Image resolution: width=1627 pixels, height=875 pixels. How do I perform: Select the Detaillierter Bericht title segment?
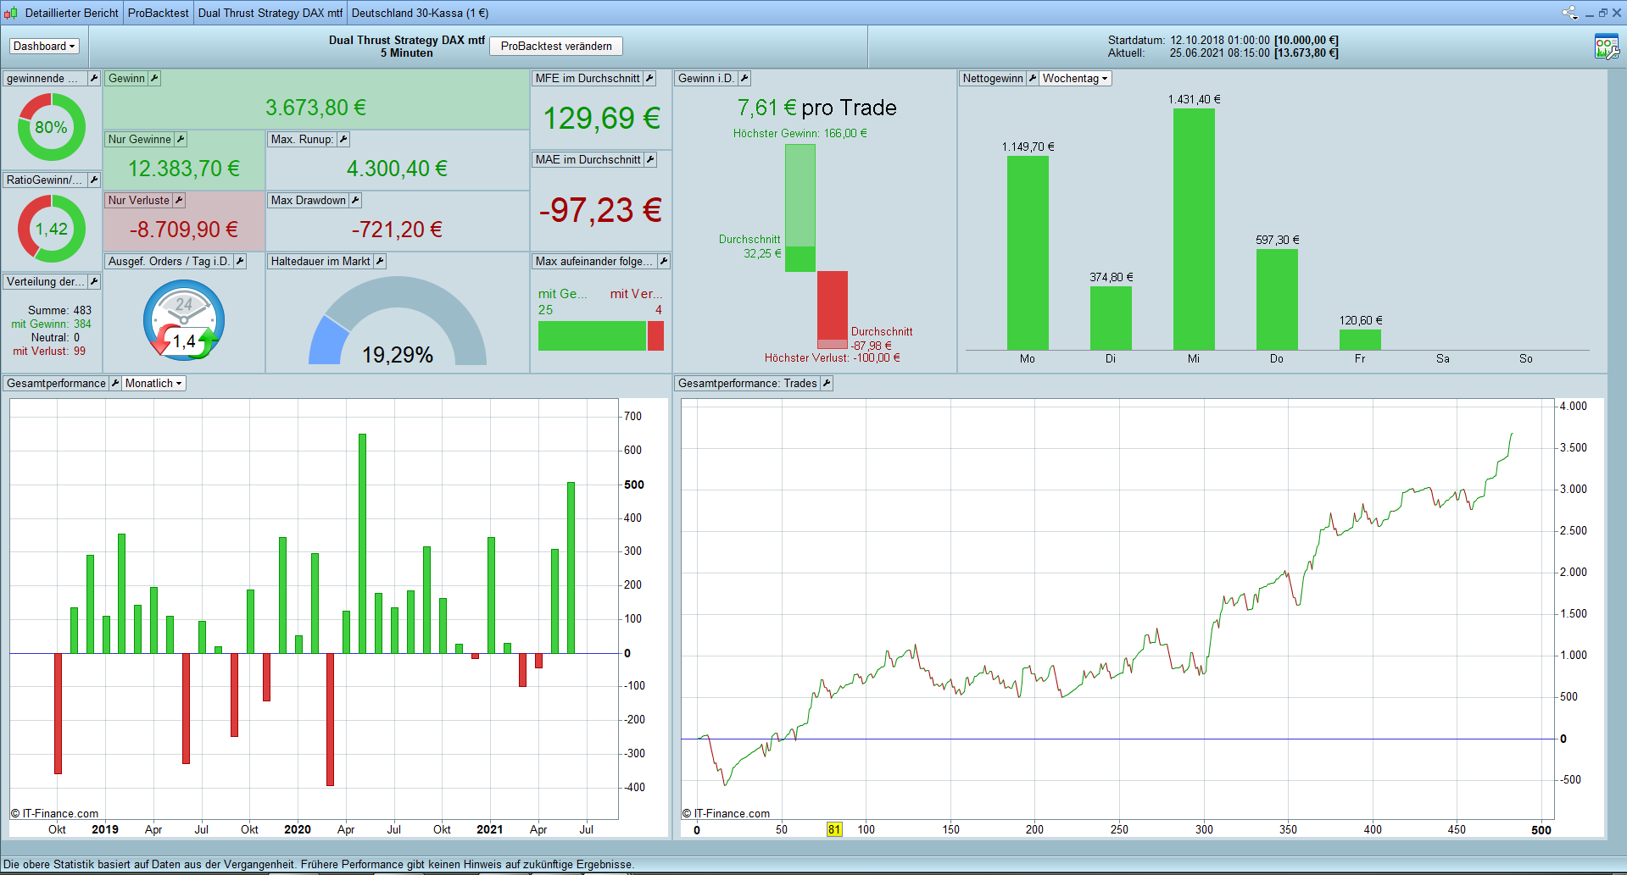click(x=72, y=13)
